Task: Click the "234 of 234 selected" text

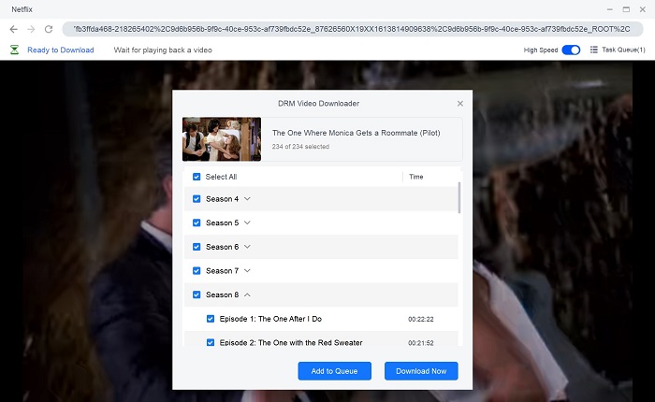Action: click(300, 147)
